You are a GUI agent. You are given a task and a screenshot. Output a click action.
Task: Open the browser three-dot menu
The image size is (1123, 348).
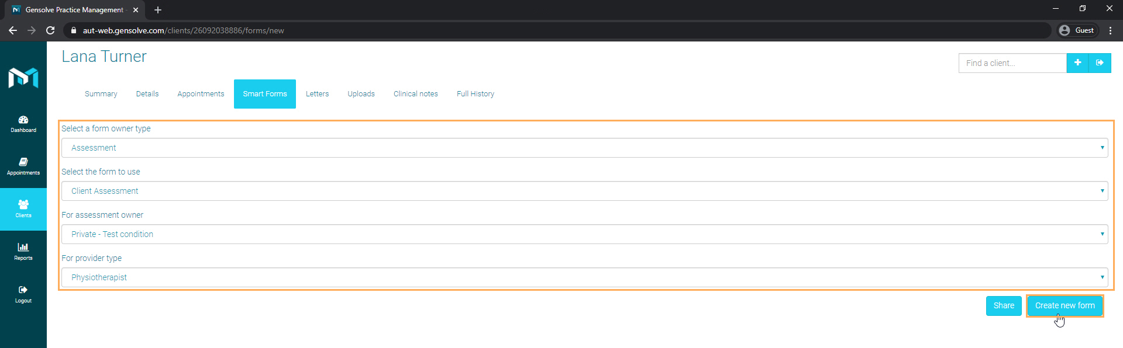1110,30
